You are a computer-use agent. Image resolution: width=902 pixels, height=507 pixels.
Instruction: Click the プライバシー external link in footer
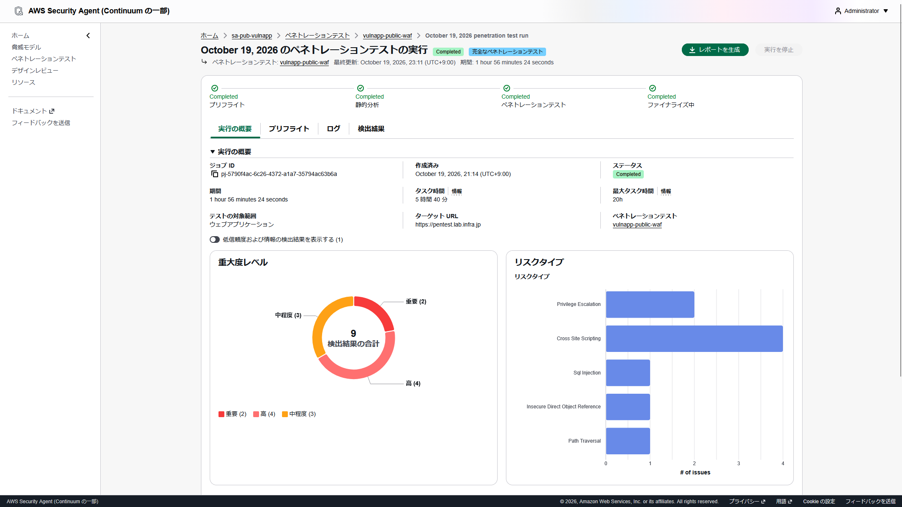point(747,501)
